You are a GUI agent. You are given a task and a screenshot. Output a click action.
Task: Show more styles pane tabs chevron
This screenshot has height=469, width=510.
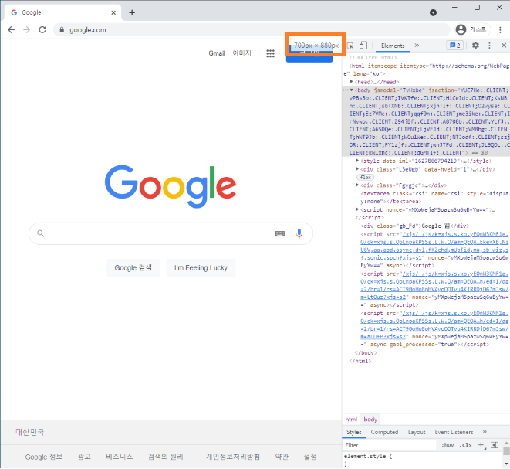coord(485,432)
